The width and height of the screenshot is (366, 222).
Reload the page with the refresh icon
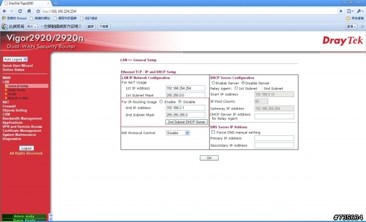(x=21, y=11)
